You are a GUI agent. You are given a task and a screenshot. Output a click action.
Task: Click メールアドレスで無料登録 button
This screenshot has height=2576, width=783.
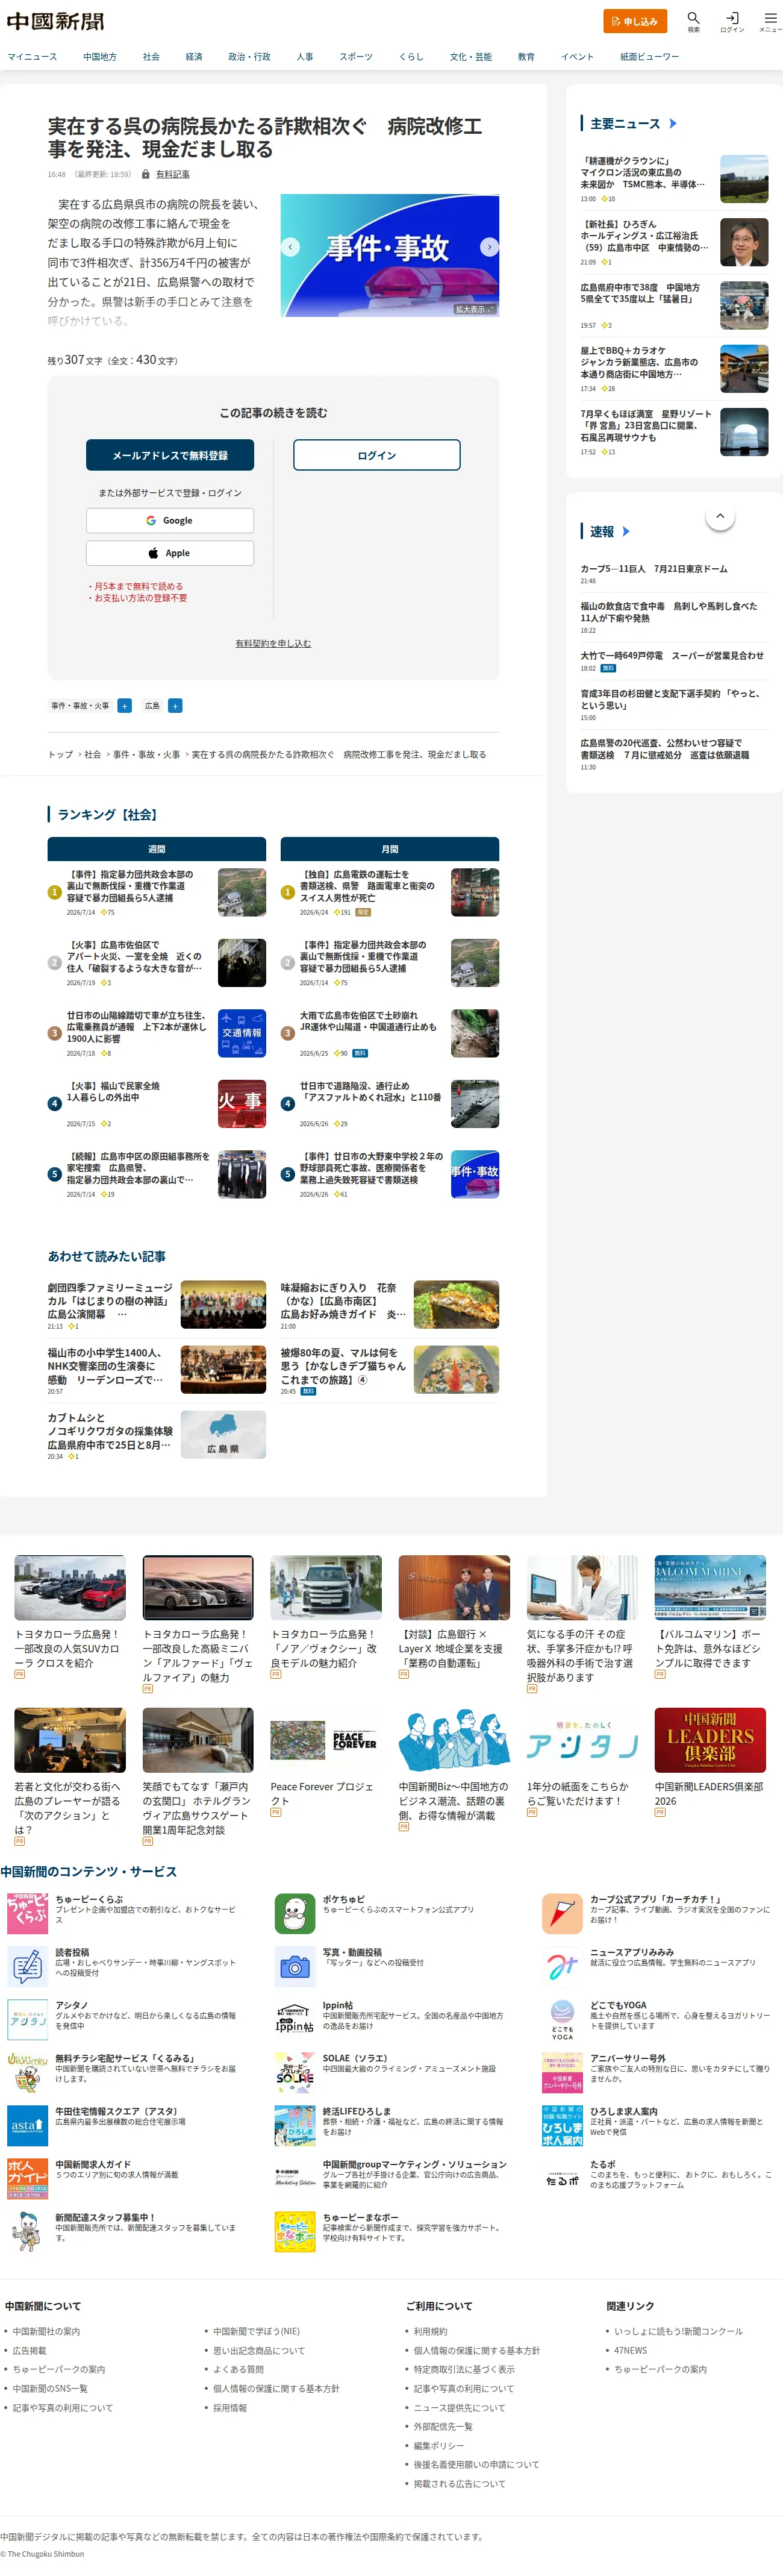[170, 455]
